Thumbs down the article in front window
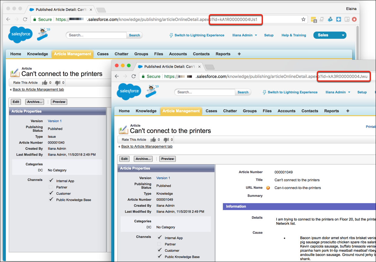This screenshot has width=376, height=262. [166, 140]
